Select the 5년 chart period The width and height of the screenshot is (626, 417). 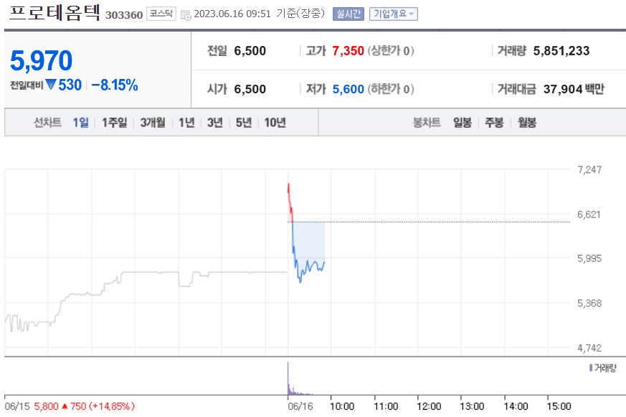244,122
